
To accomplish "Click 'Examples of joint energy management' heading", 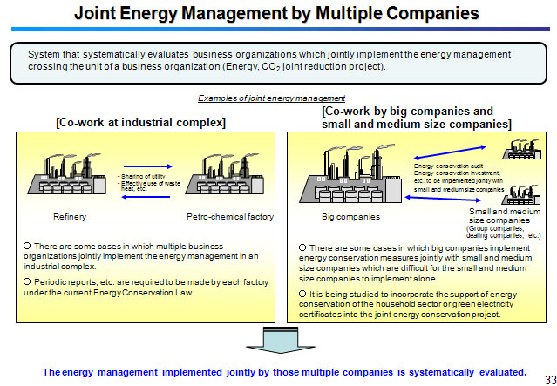I will pyautogui.click(x=271, y=98).
